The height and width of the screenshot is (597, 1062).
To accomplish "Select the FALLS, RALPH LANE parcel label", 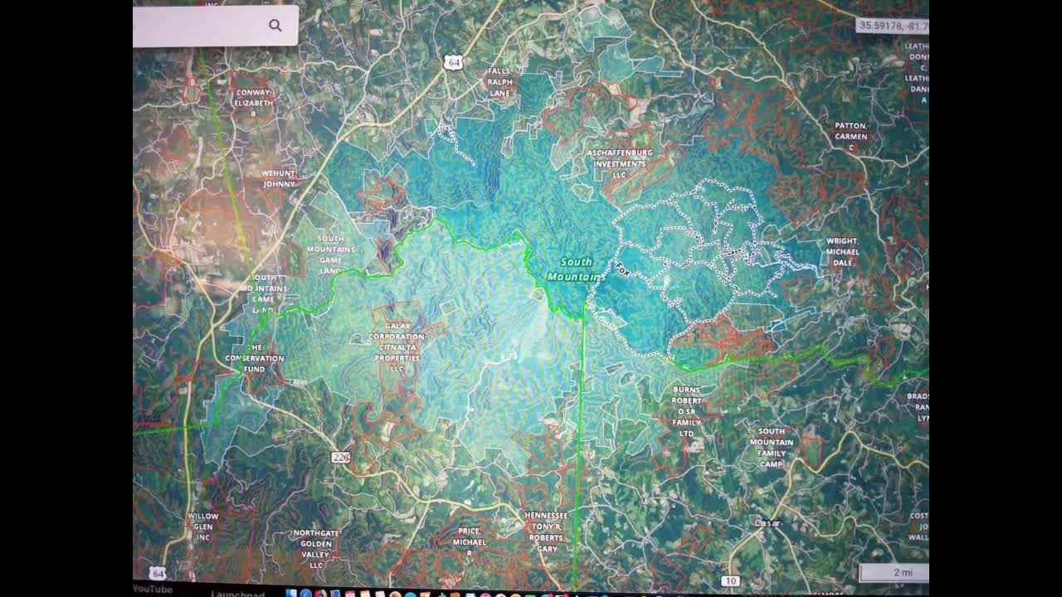I will (x=500, y=82).
